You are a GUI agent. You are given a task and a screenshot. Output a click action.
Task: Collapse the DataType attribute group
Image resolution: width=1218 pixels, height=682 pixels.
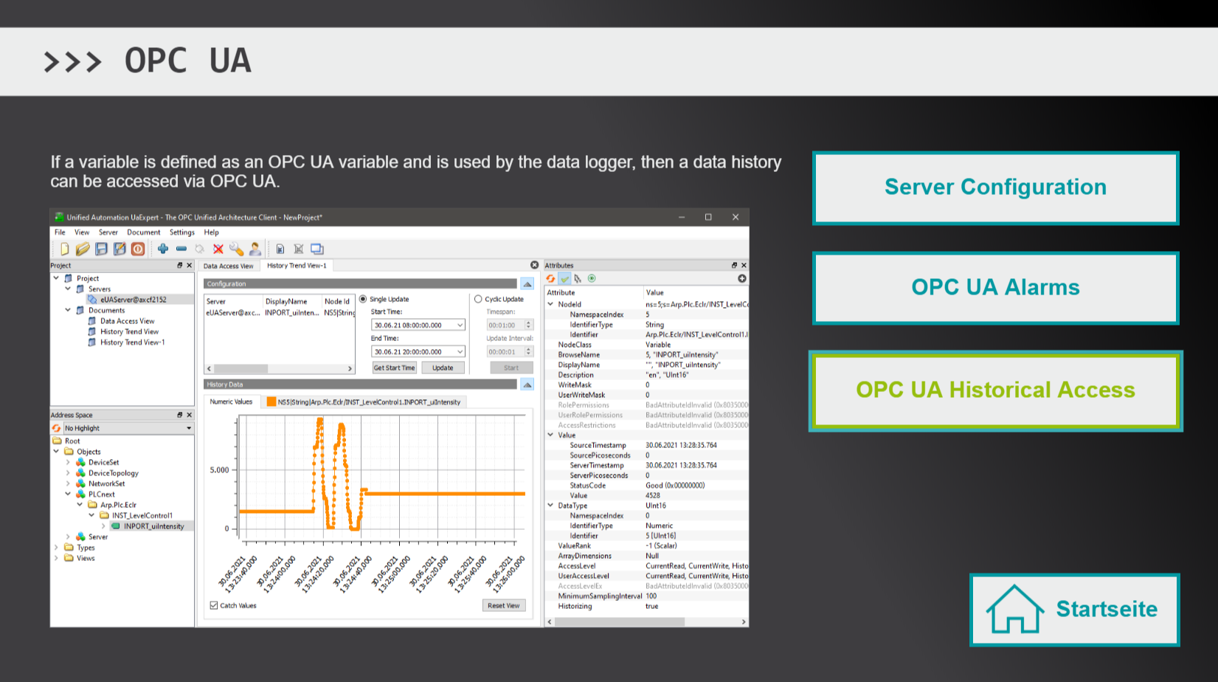[x=550, y=505]
